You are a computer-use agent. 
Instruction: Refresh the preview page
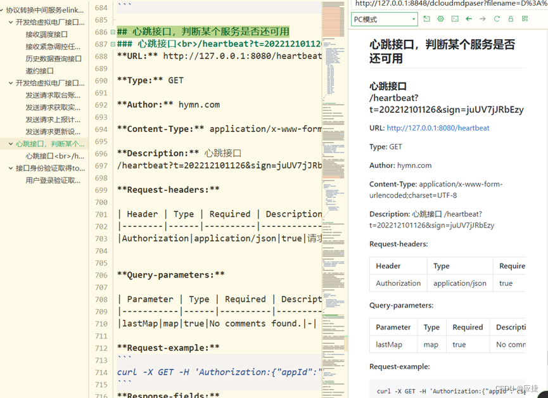[x=497, y=19]
